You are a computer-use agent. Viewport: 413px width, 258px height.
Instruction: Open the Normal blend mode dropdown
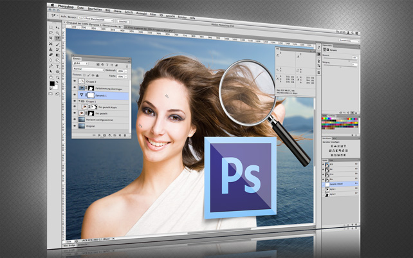pos(89,69)
